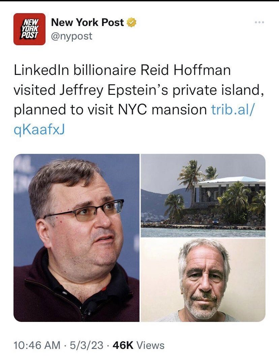
Task: Open the New York Post display name
Action: 87,23
